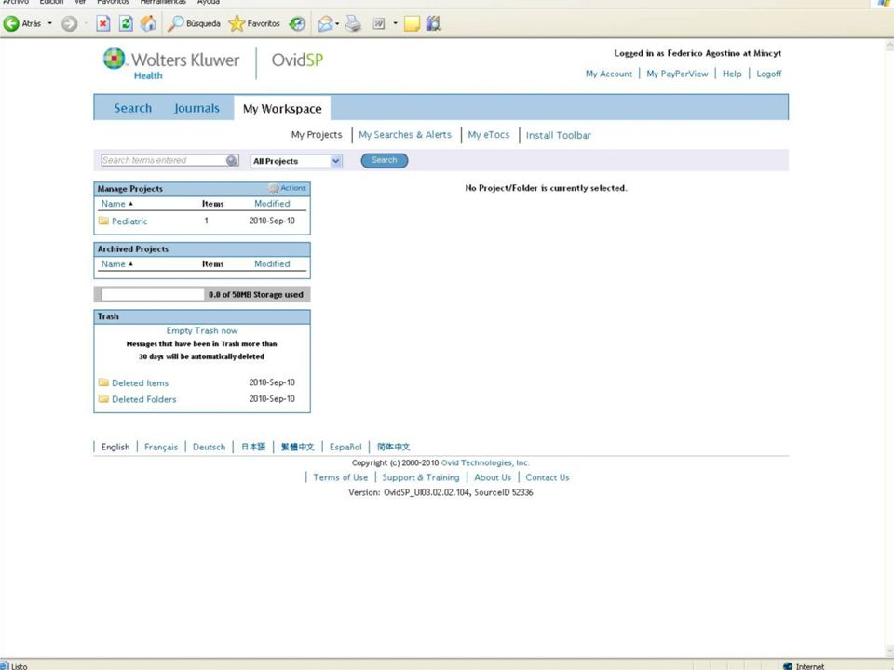Open the Actions menu in Manage Projects
Viewport: 894px width, 670px height.
coord(288,188)
